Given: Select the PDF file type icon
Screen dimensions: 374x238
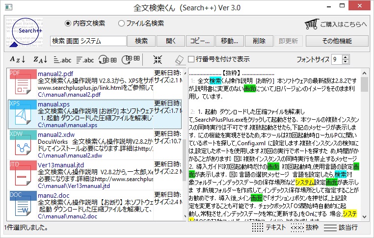Looking at the screenshot, I should (23, 81).
